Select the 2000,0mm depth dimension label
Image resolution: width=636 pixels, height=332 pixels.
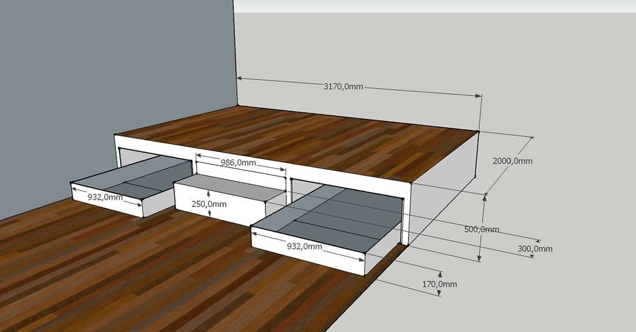(512, 160)
